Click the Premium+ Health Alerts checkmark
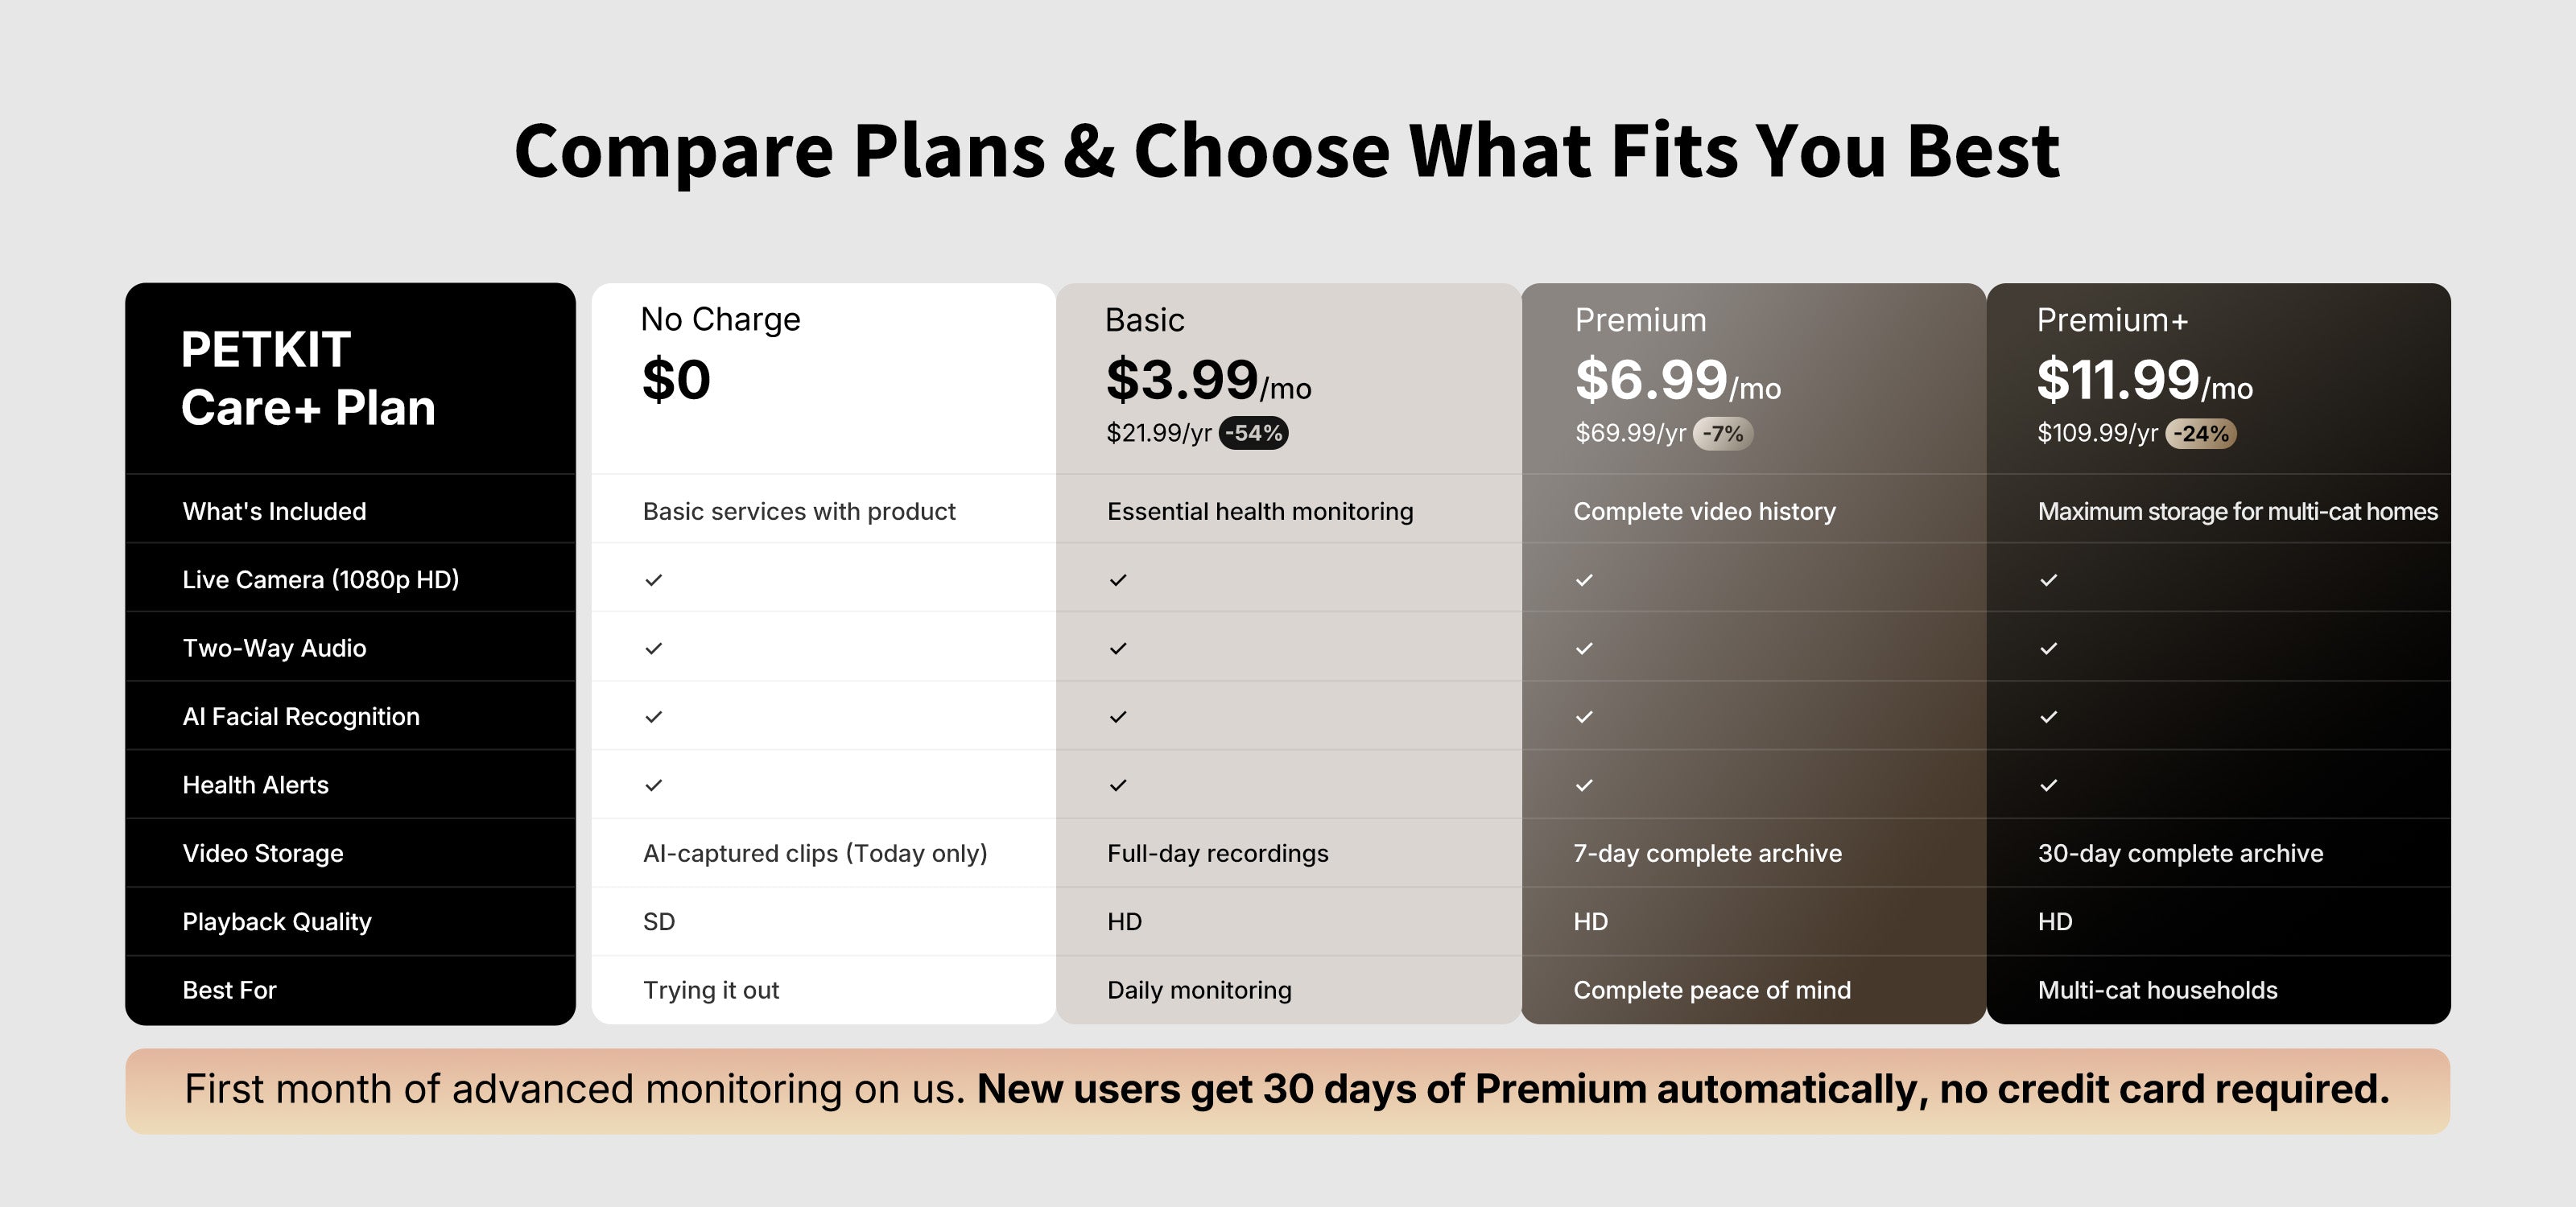The image size is (2576, 1207). click(2048, 785)
